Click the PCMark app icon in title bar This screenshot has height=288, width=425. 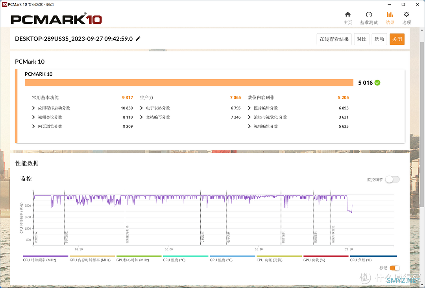coord(4,4)
